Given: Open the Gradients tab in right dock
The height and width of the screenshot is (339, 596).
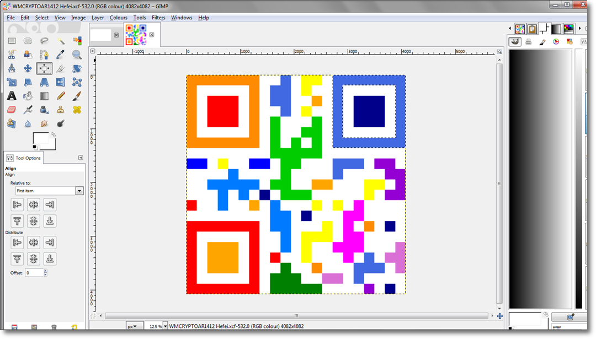Looking at the screenshot, I should click(556, 29).
